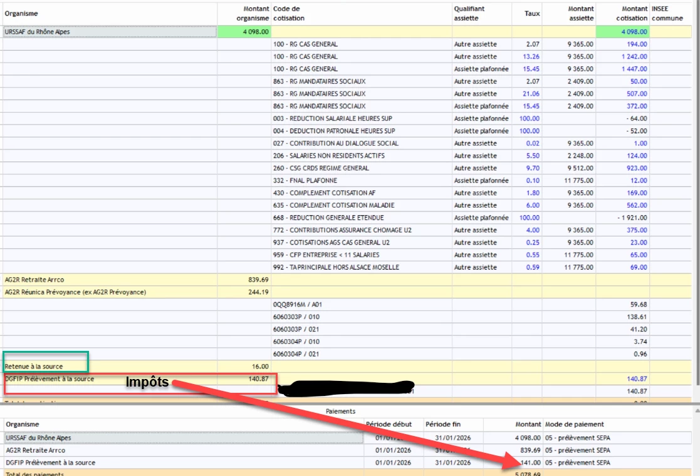This screenshot has height=476, width=700.
Task: Select code 6060303P / 010
Action: (296, 317)
